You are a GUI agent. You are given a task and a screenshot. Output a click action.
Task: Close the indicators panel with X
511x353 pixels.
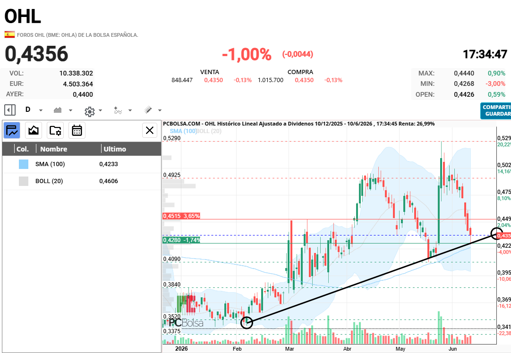point(150,130)
